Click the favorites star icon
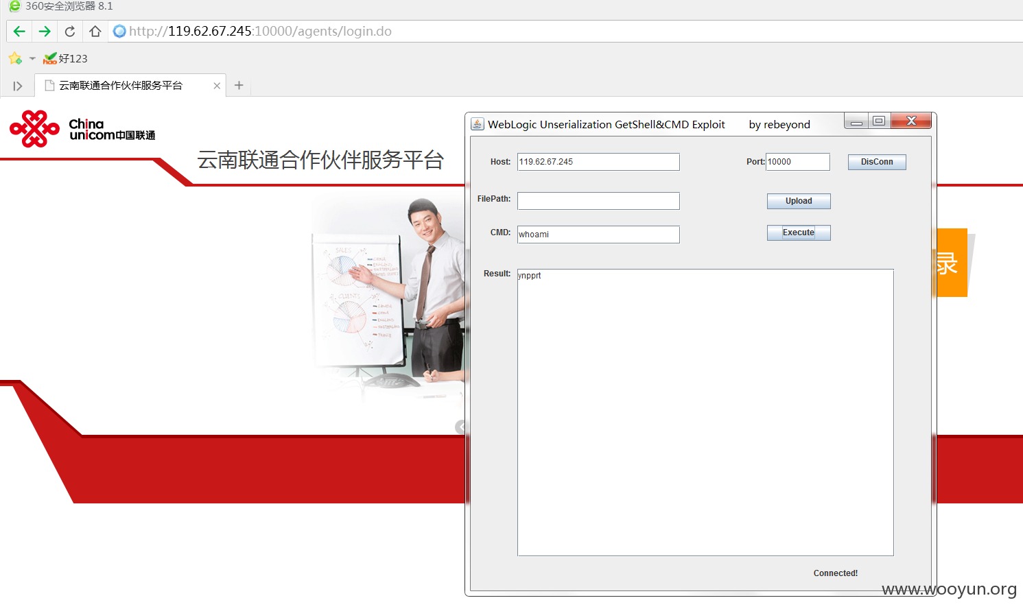The image size is (1023, 609). coord(15,58)
